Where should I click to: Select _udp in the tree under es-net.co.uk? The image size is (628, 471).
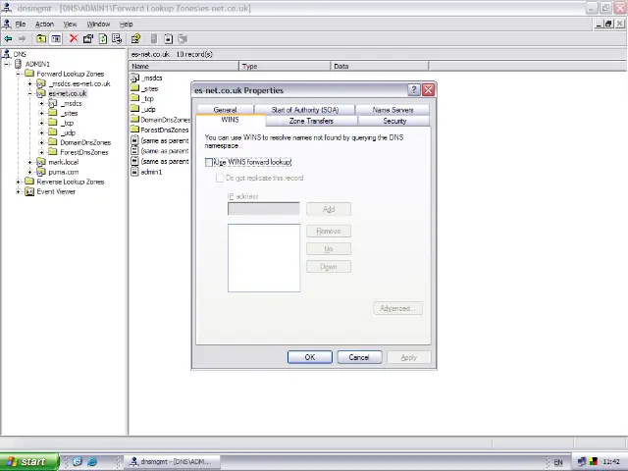(x=68, y=132)
